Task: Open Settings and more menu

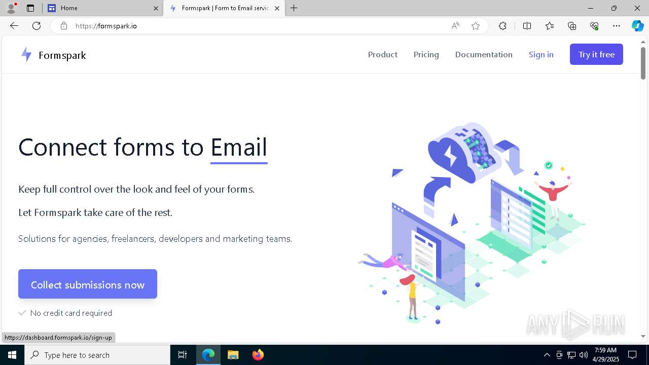Action: (x=617, y=26)
